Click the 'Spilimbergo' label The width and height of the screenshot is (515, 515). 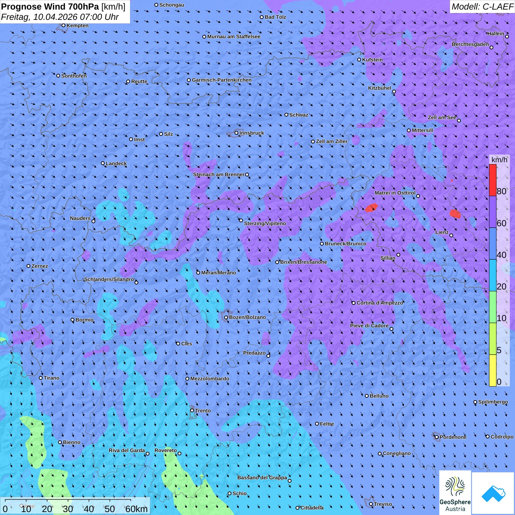tap(493, 402)
